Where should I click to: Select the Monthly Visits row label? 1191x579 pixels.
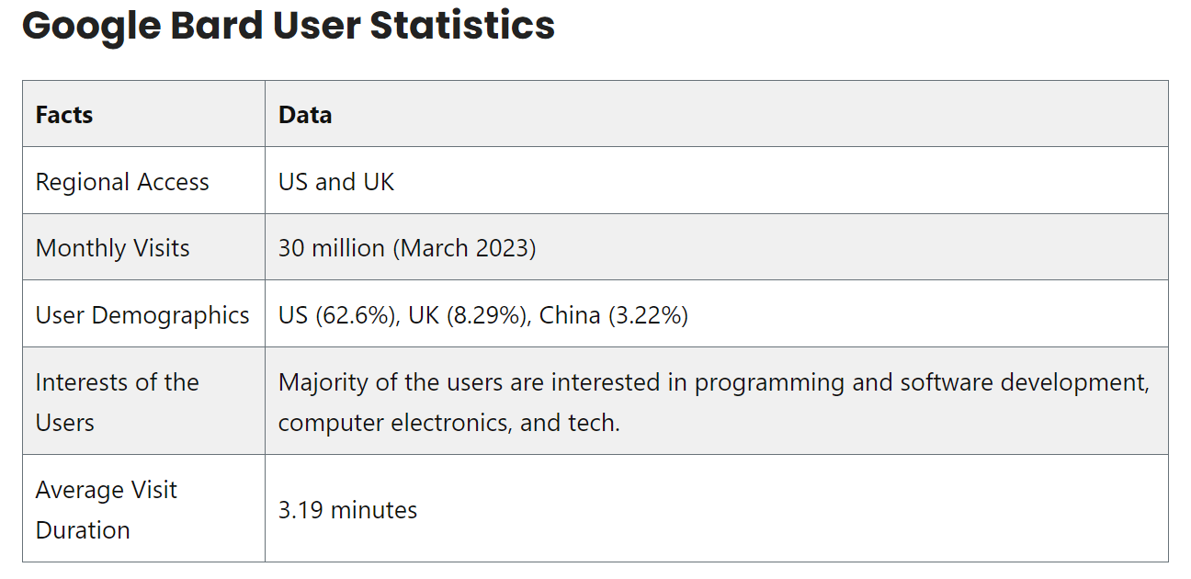(x=112, y=248)
